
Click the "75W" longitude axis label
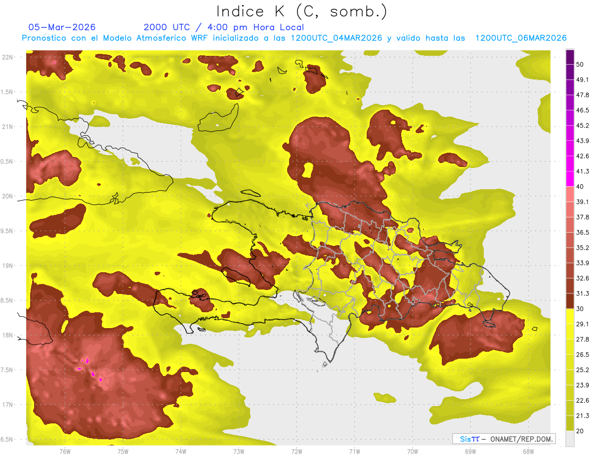click(x=123, y=451)
